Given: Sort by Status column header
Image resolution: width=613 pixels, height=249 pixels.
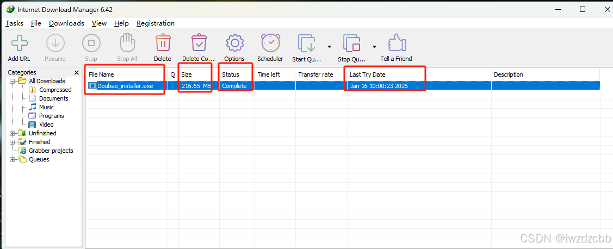Looking at the screenshot, I should click(x=237, y=74).
